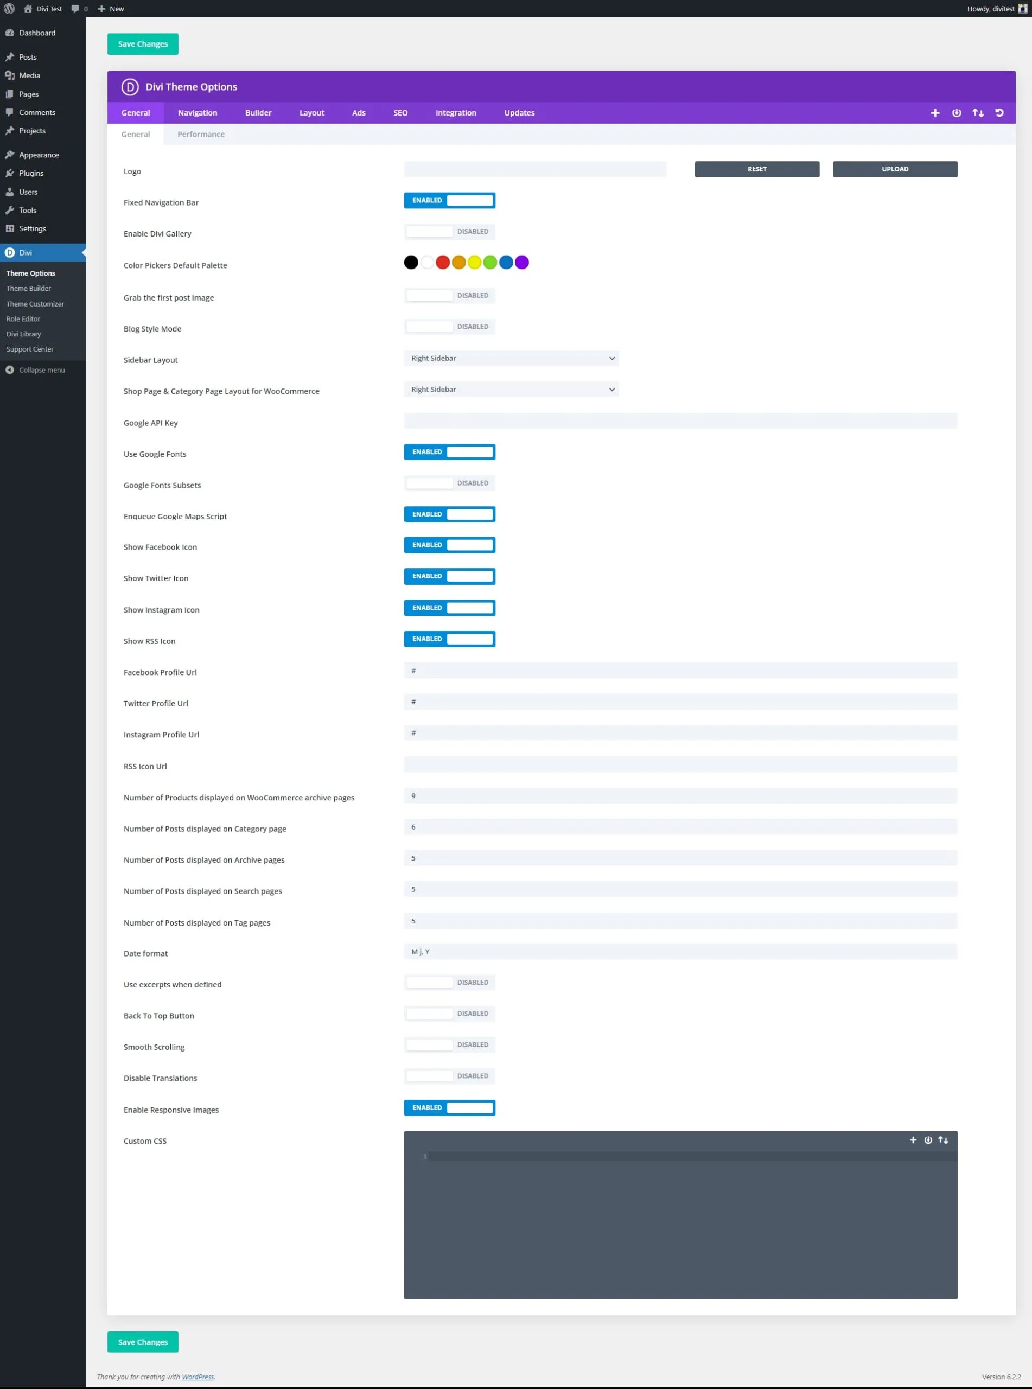This screenshot has width=1032, height=1389.
Task: Click the Pages icon in sidebar
Action: 10,94
